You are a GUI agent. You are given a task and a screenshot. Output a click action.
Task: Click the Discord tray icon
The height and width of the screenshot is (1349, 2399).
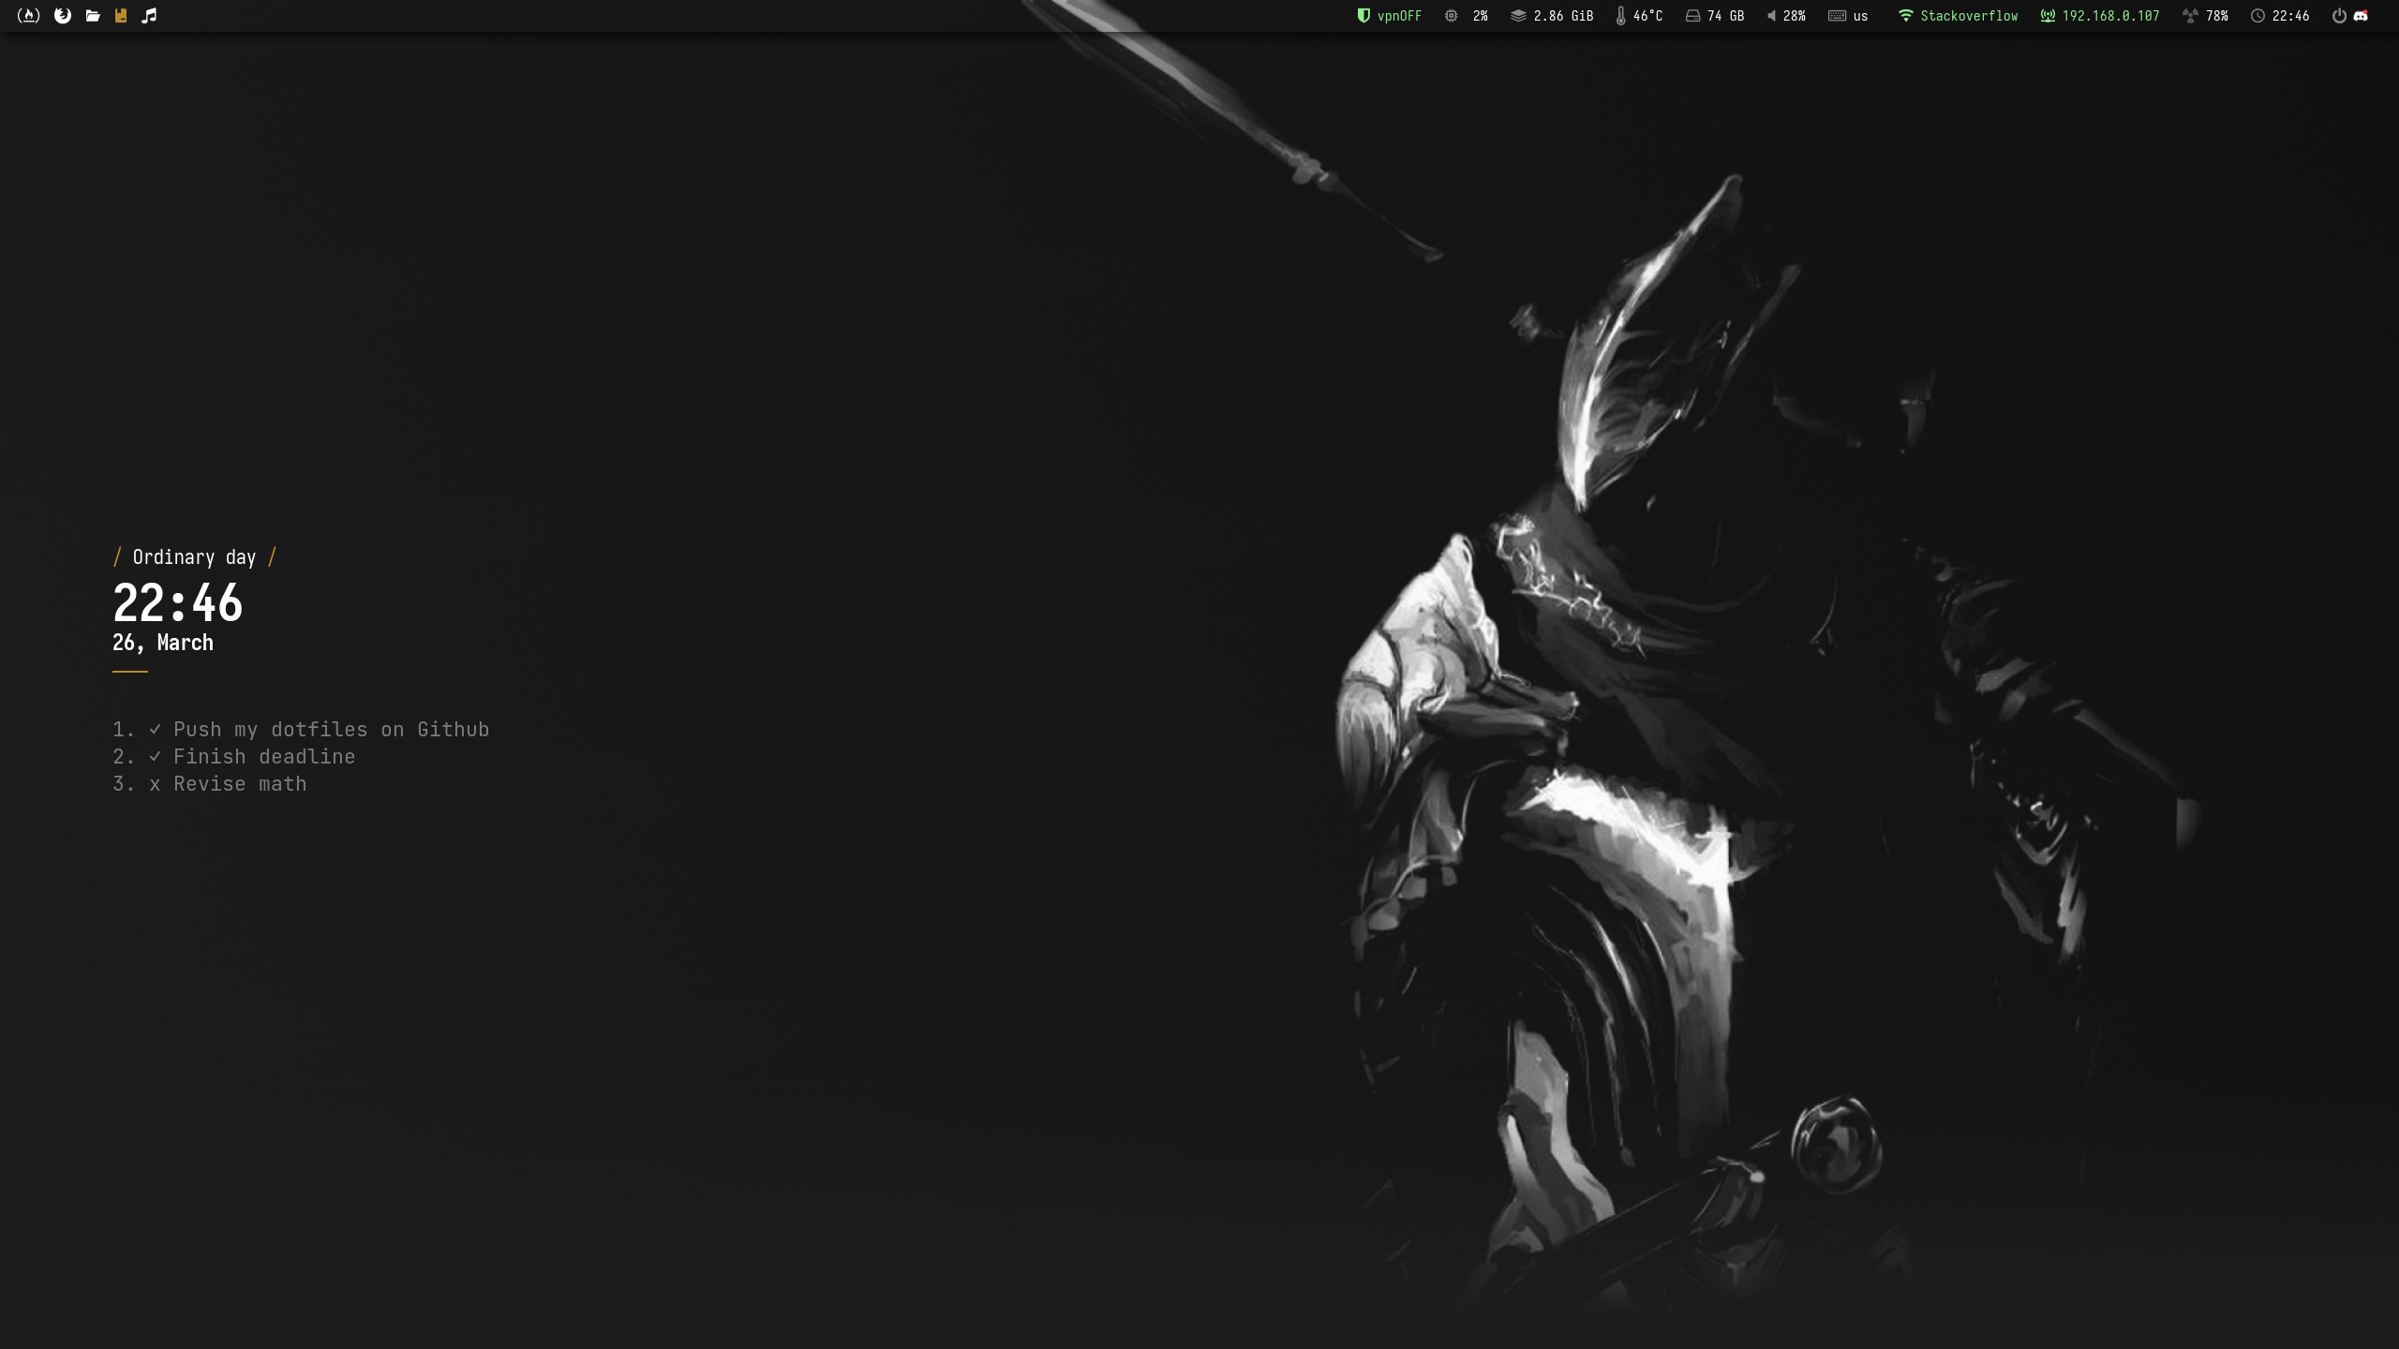[2361, 16]
